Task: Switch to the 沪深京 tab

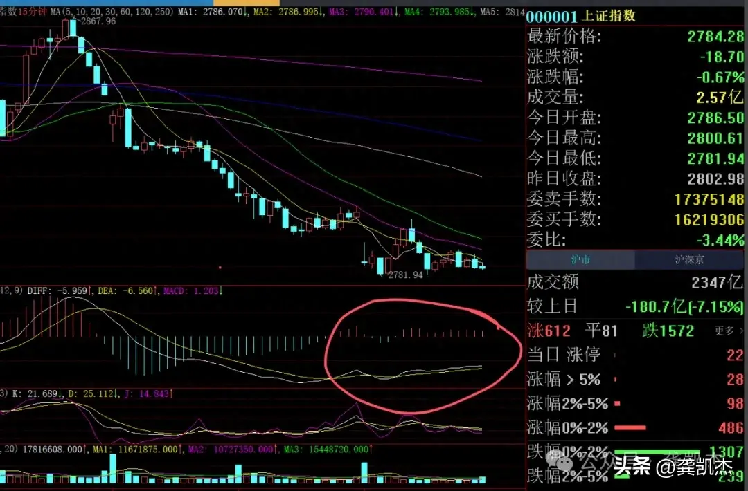Action: tap(691, 260)
